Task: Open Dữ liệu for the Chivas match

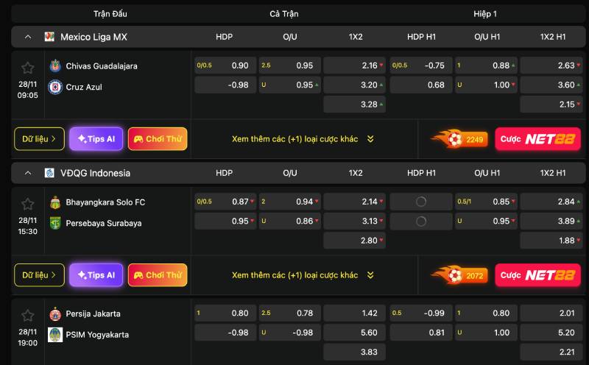Action: [39, 138]
